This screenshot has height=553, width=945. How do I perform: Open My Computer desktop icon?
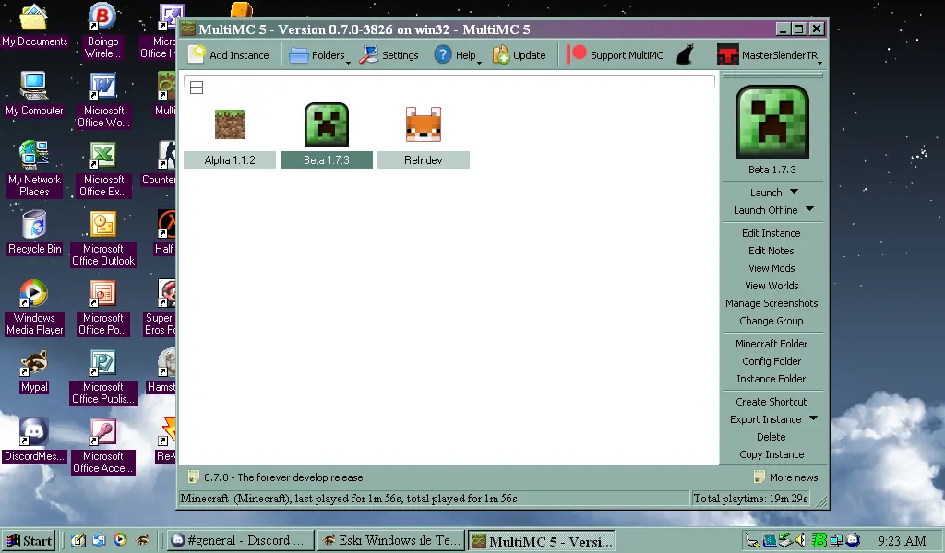tap(34, 95)
